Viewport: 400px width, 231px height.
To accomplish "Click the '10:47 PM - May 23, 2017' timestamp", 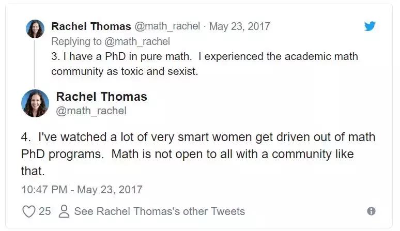I will 82,190.
